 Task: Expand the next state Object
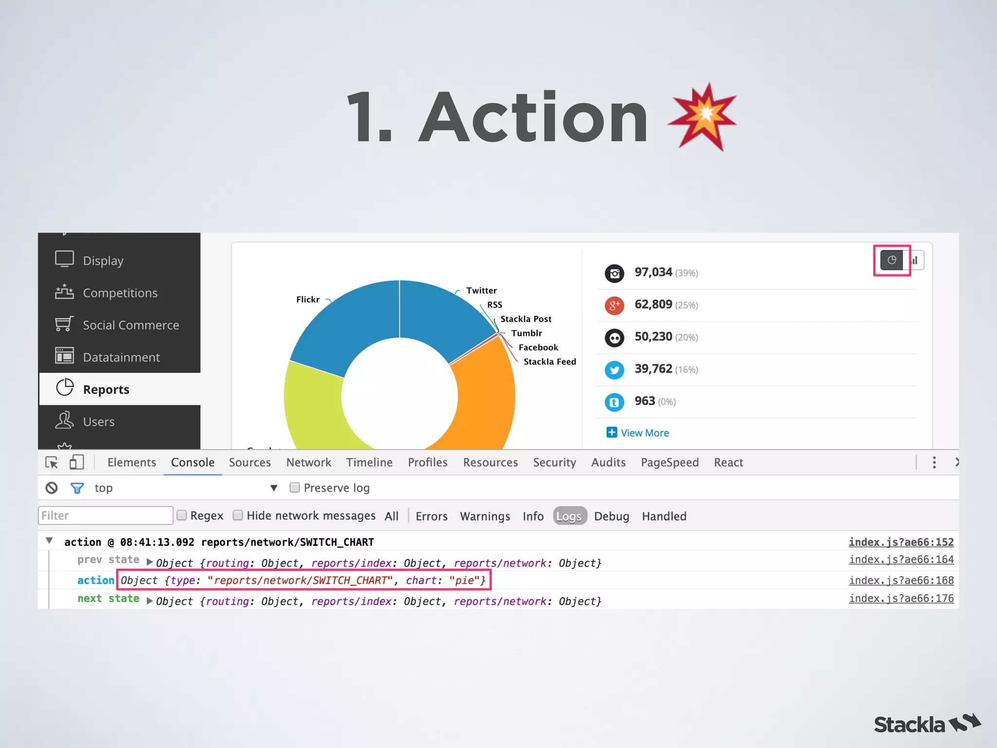point(150,600)
